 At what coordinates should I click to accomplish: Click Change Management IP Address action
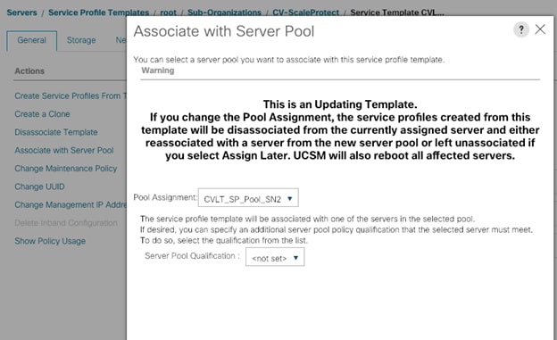(71, 204)
